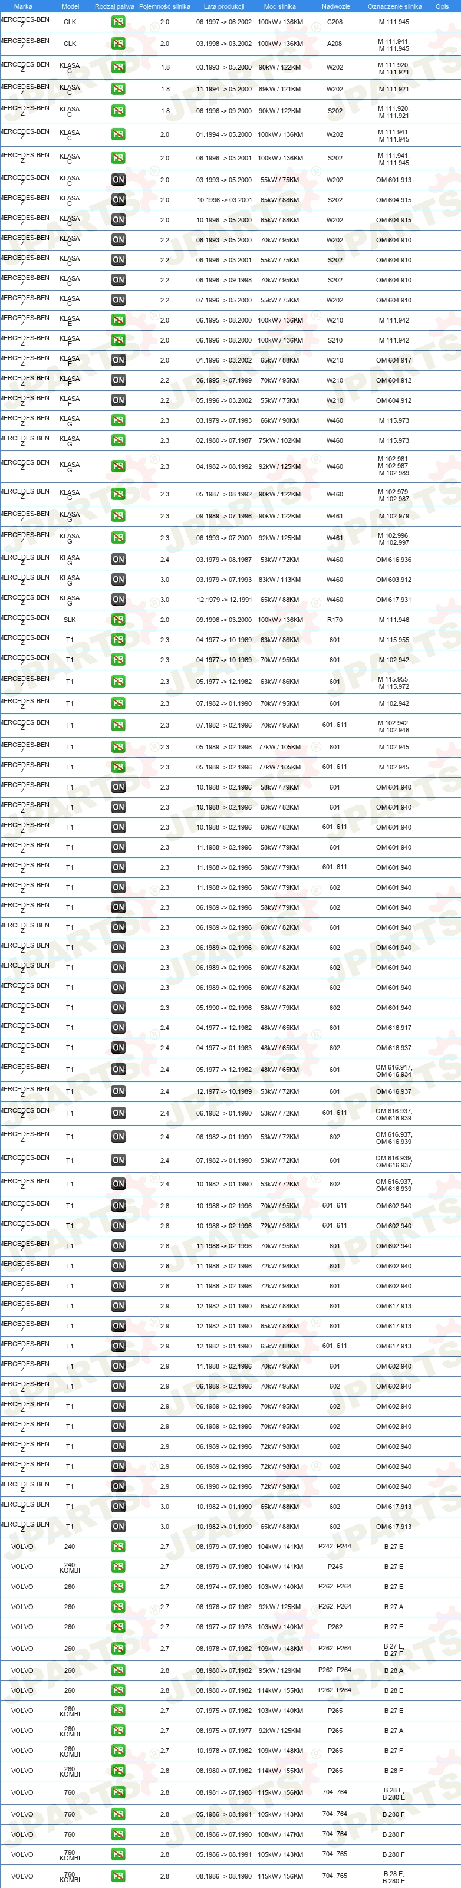Click the Lata produkcji column header
Screen dimensions: 461x1888
[223, 6]
